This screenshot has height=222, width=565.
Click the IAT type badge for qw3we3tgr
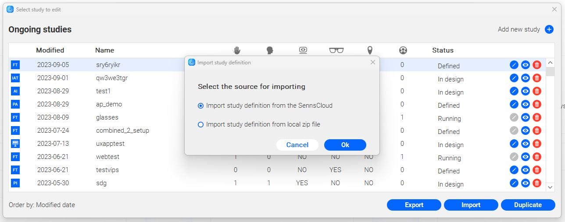15,78
